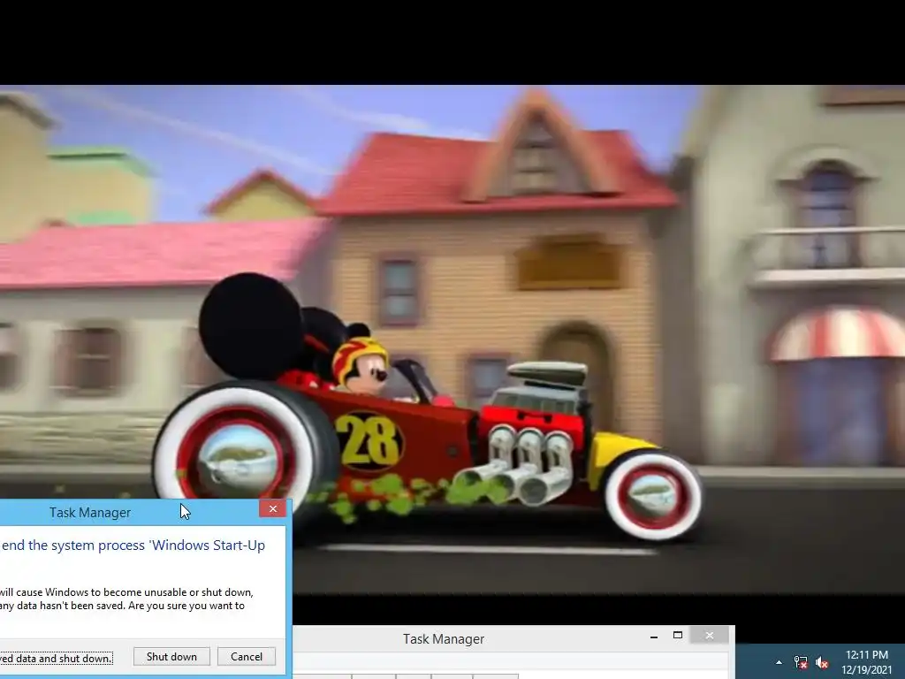Open the taskbar clock showing 12:11 PM

(x=867, y=662)
